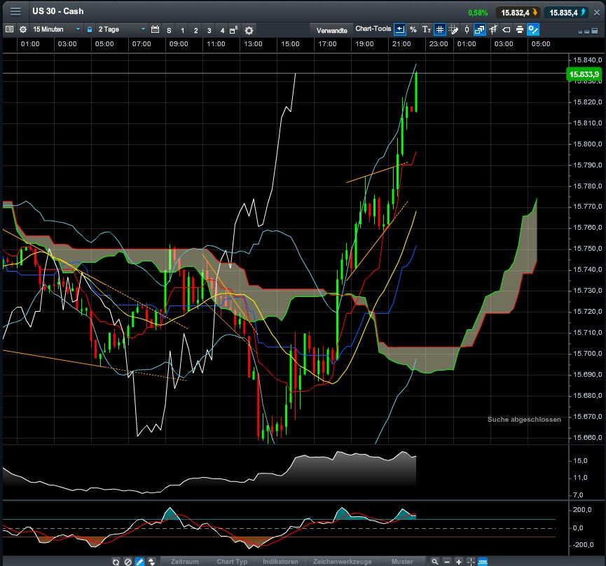The image size is (606, 566).
Task: Close the US 30 chart window
Action: tap(597, 13)
